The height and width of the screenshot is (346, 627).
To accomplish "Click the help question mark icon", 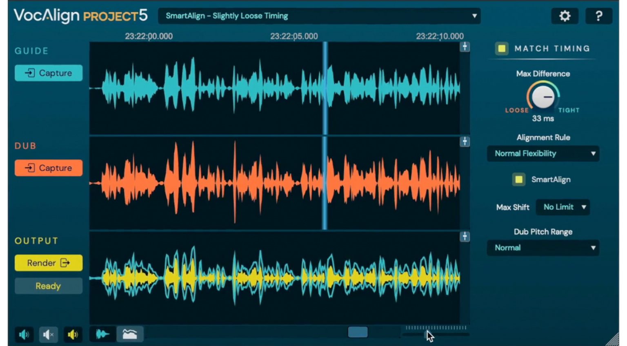I will (599, 16).
